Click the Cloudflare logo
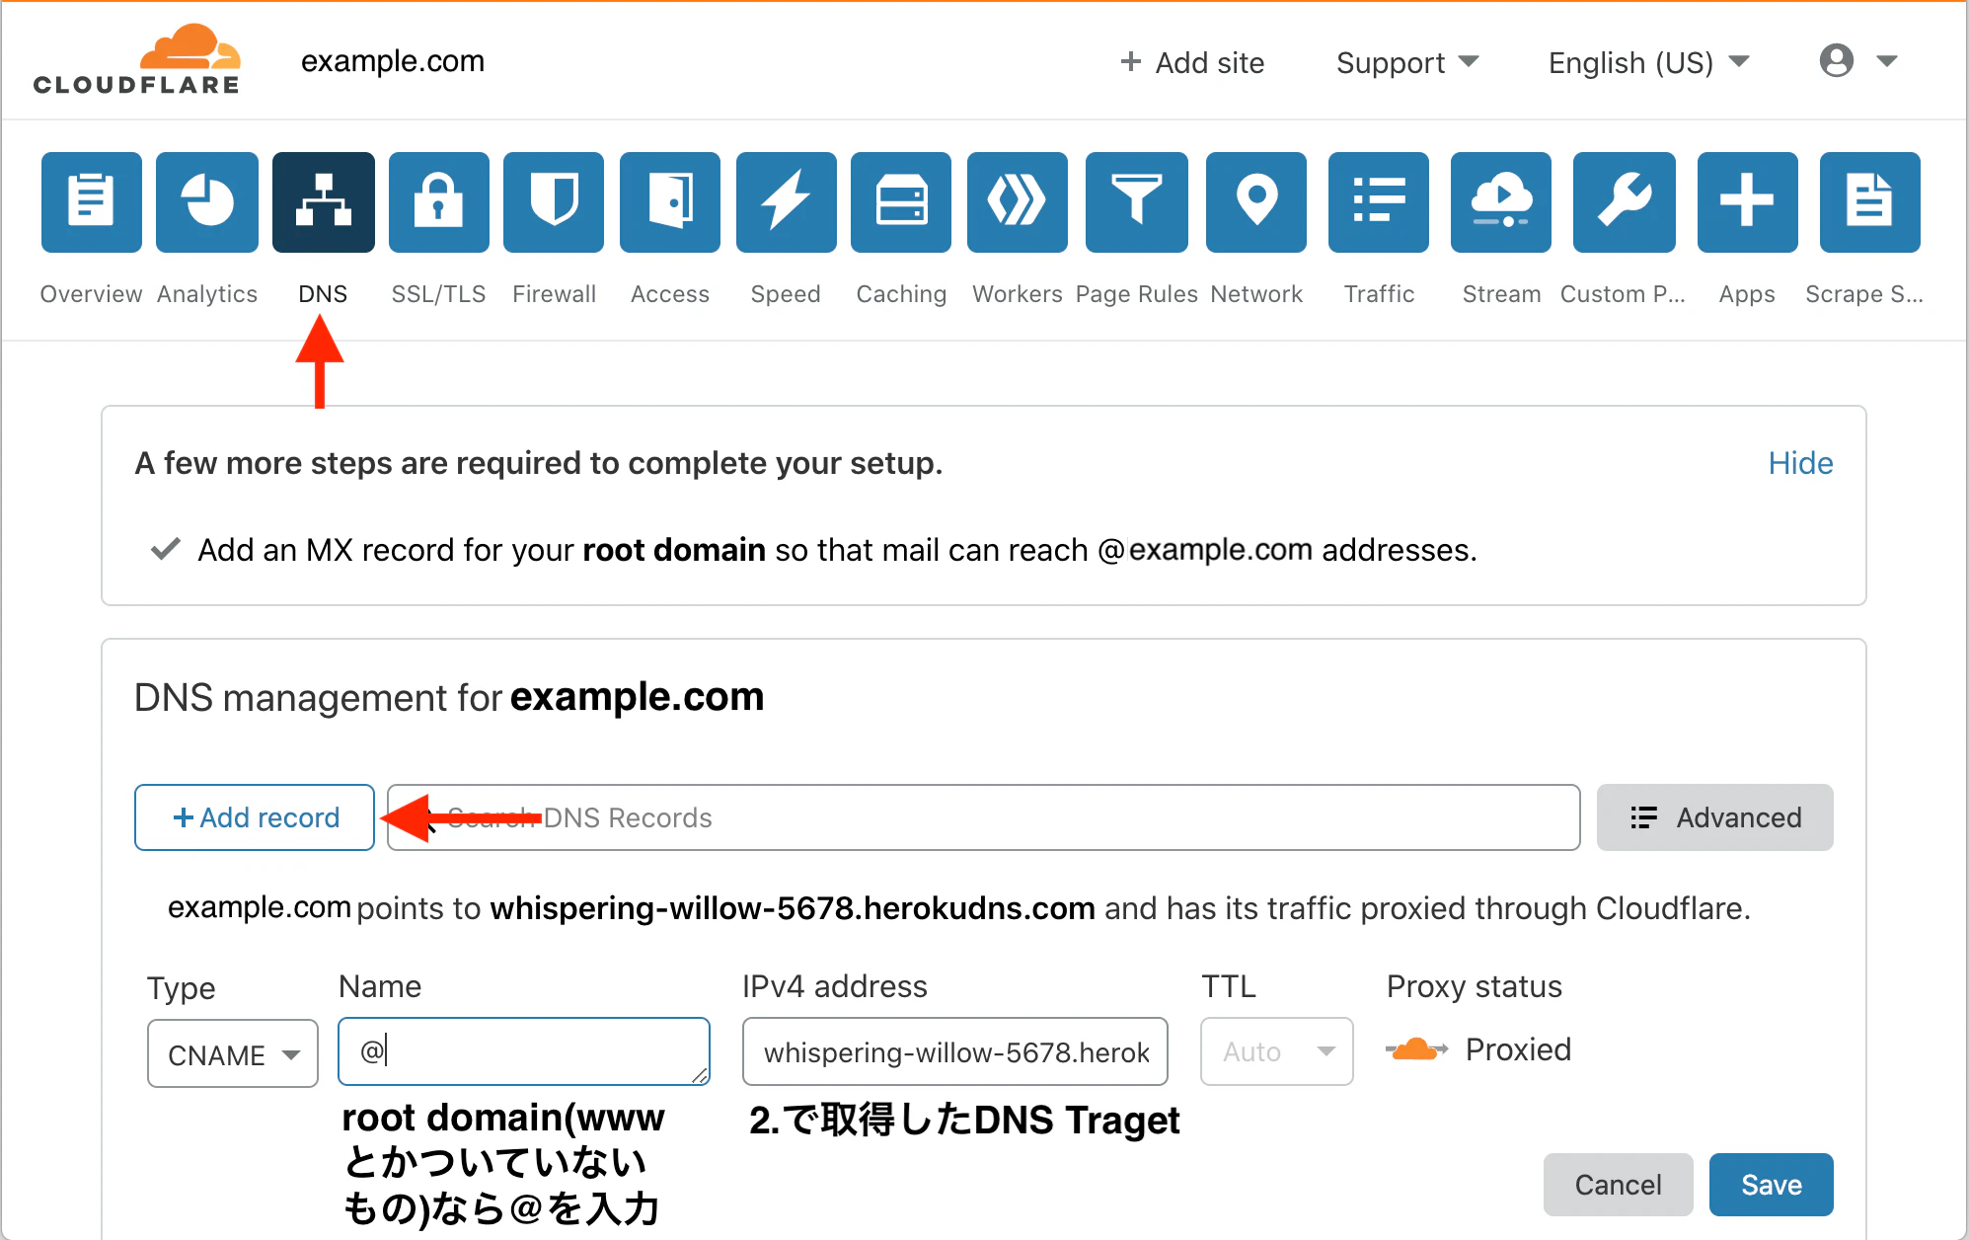 pyautogui.click(x=136, y=59)
